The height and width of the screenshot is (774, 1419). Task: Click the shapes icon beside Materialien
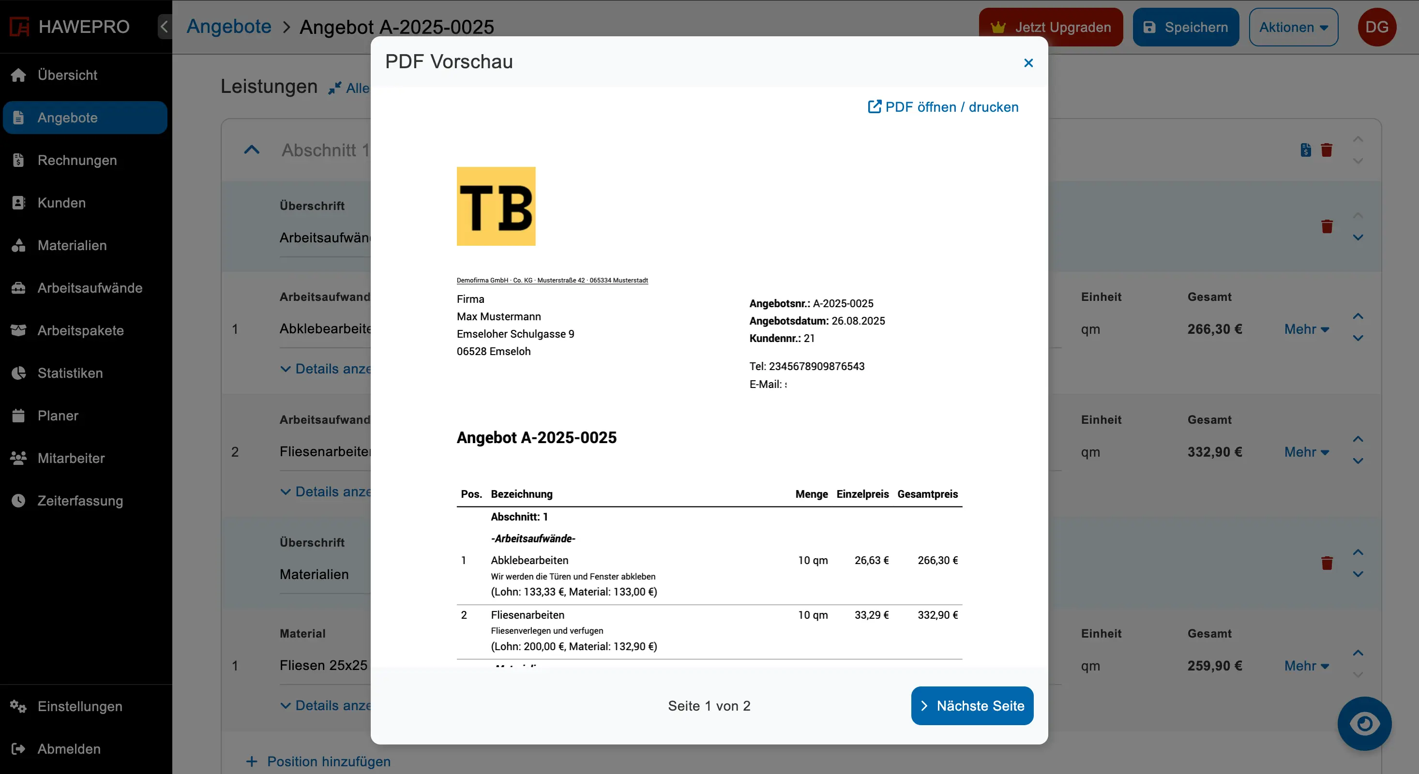[x=18, y=246]
